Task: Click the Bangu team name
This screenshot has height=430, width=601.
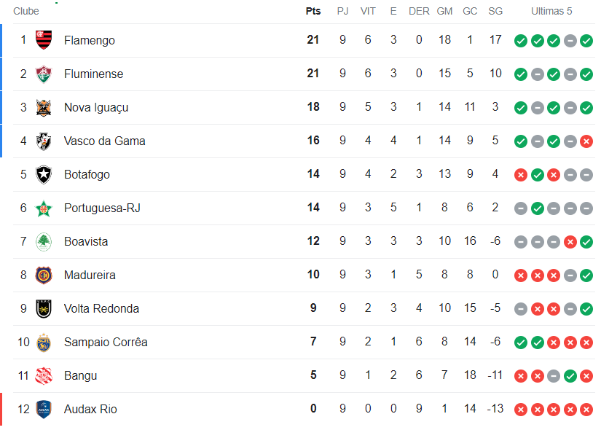Action: pos(80,375)
